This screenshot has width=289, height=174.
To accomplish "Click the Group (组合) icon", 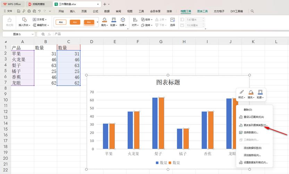I will point(143,19).
